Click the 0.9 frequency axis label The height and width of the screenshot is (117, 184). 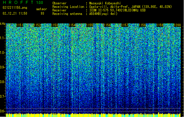click(x=3, y=67)
